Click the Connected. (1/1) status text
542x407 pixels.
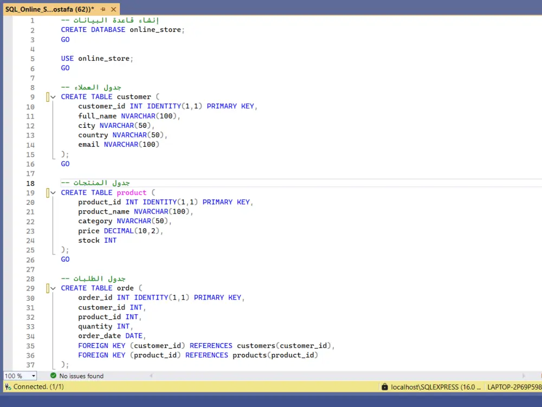point(38,387)
